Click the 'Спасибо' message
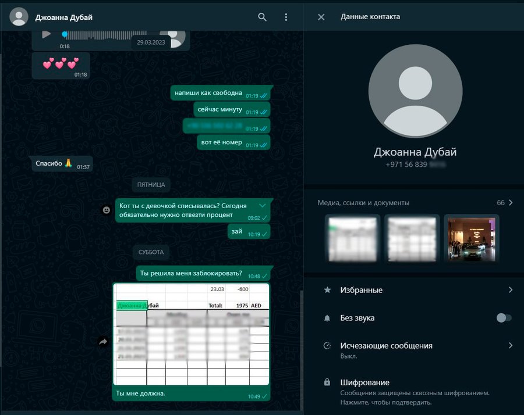 (62, 163)
